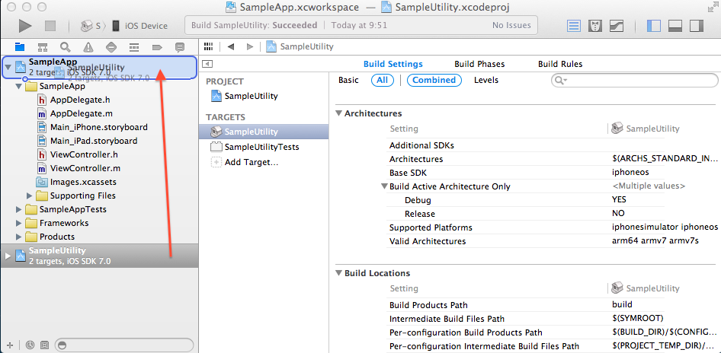Show the breakpoint navigator
721x353 pixels.
[157, 46]
